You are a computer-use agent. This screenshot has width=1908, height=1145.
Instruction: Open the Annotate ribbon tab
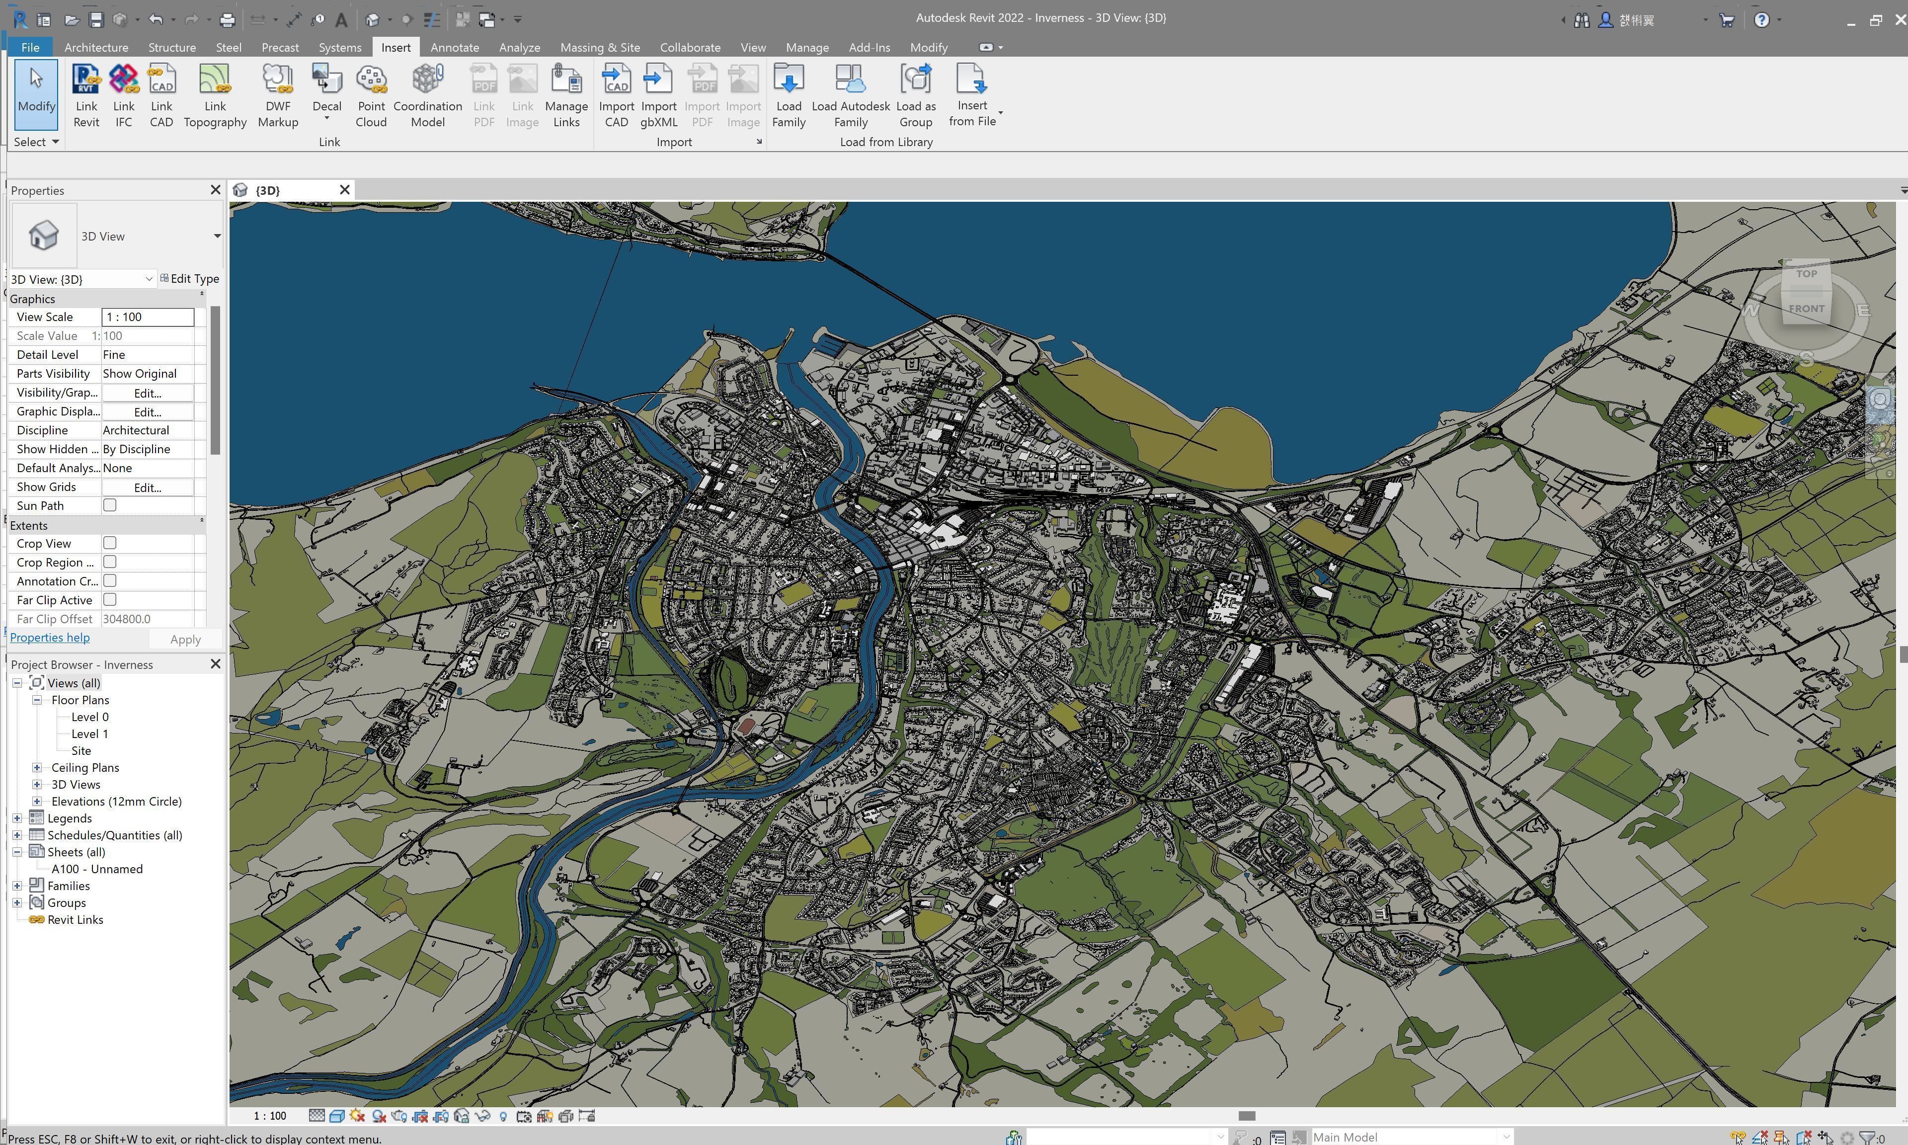pos(454,47)
